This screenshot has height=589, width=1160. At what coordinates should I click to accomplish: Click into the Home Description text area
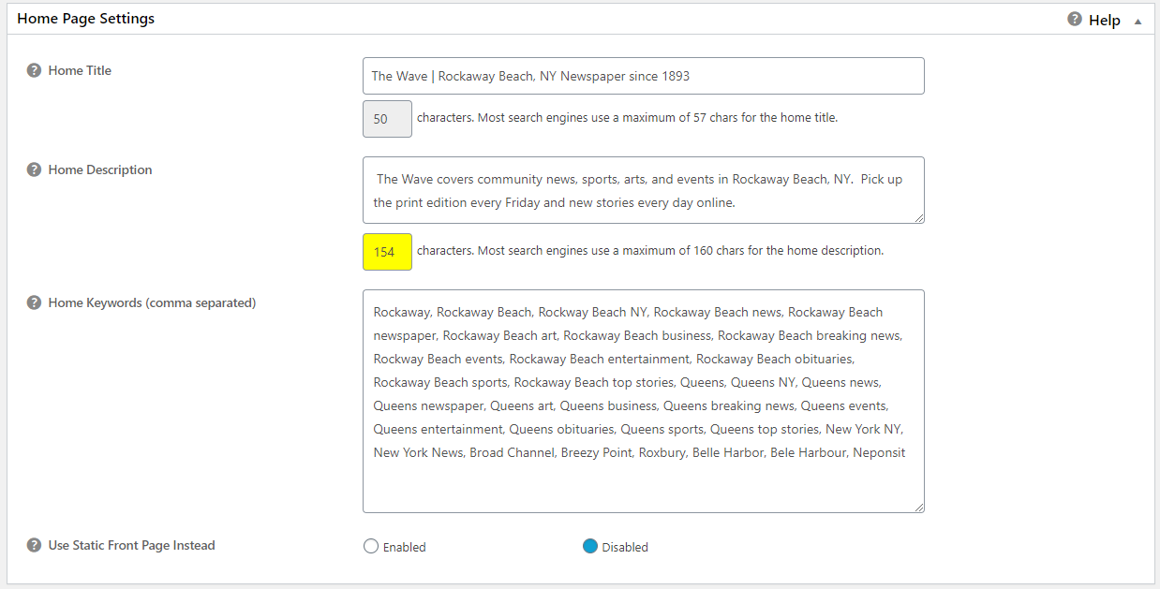[x=643, y=190]
